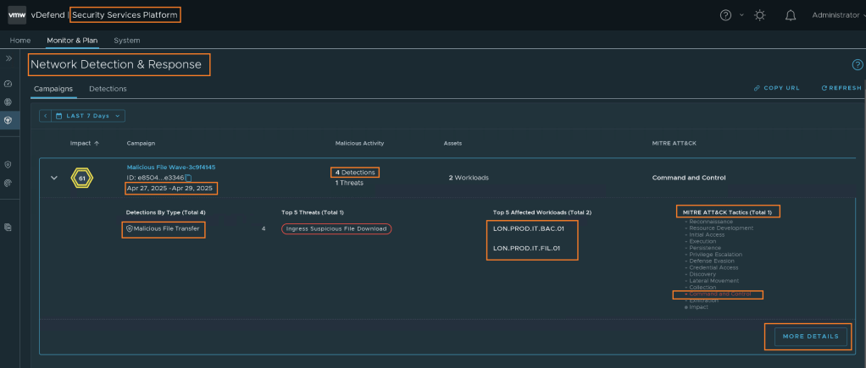Open the Administrator user dropdown
This screenshot has width=866, height=368.
[837, 15]
